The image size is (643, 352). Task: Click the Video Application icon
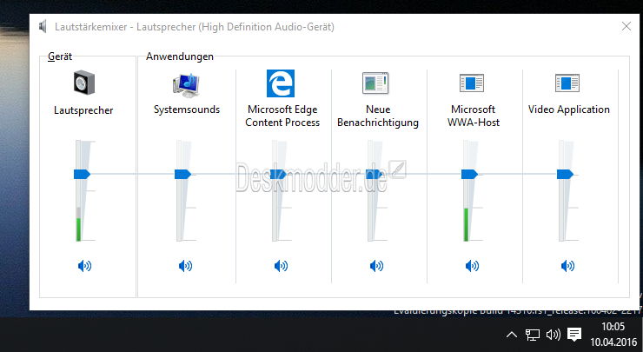click(567, 83)
